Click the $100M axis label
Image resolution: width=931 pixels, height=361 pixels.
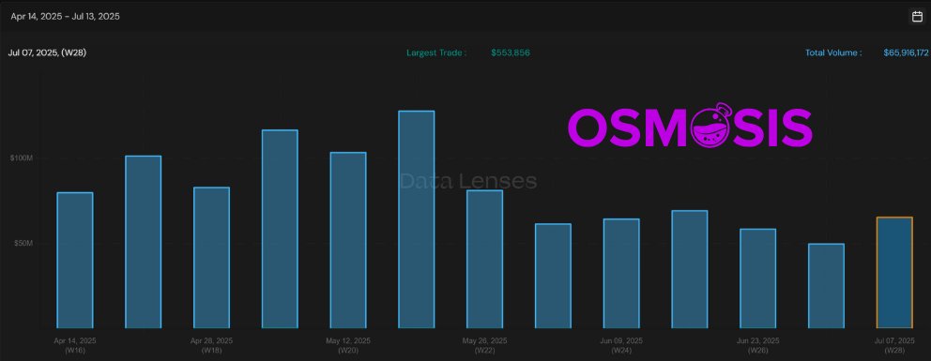(x=22, y=158)
